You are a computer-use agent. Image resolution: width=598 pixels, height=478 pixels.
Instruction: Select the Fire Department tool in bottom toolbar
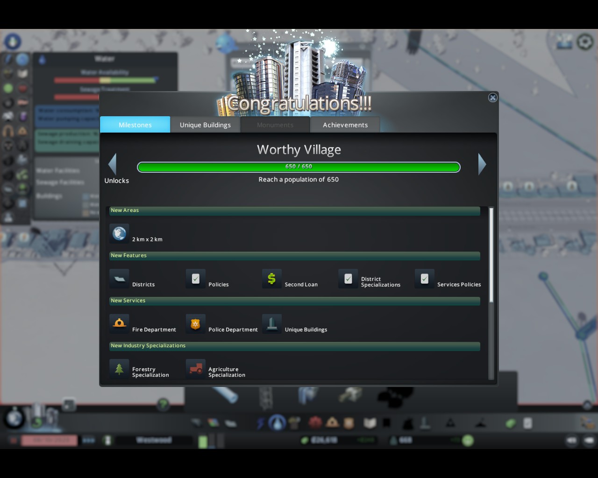332,423
